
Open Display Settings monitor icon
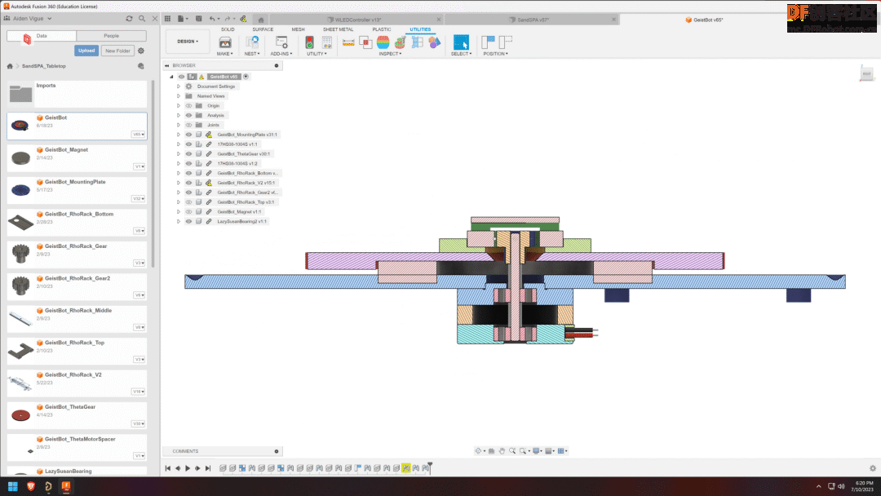coord(537,451)
